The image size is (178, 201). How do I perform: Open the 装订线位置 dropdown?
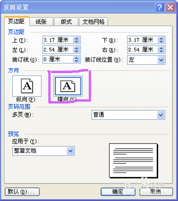click(x=146, y=60)
